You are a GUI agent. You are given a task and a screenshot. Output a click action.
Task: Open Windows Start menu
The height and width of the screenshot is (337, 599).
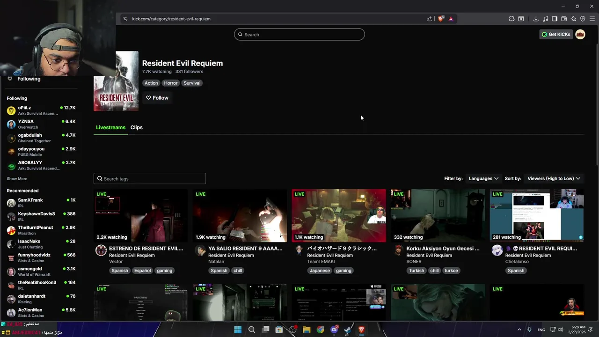click(238, 330)
